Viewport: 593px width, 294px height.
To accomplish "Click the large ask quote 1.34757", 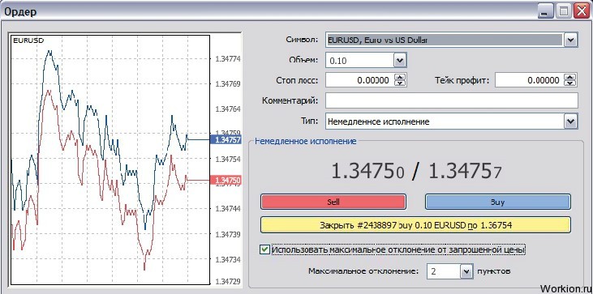I will pyautogui.click(x=465, y=171).
